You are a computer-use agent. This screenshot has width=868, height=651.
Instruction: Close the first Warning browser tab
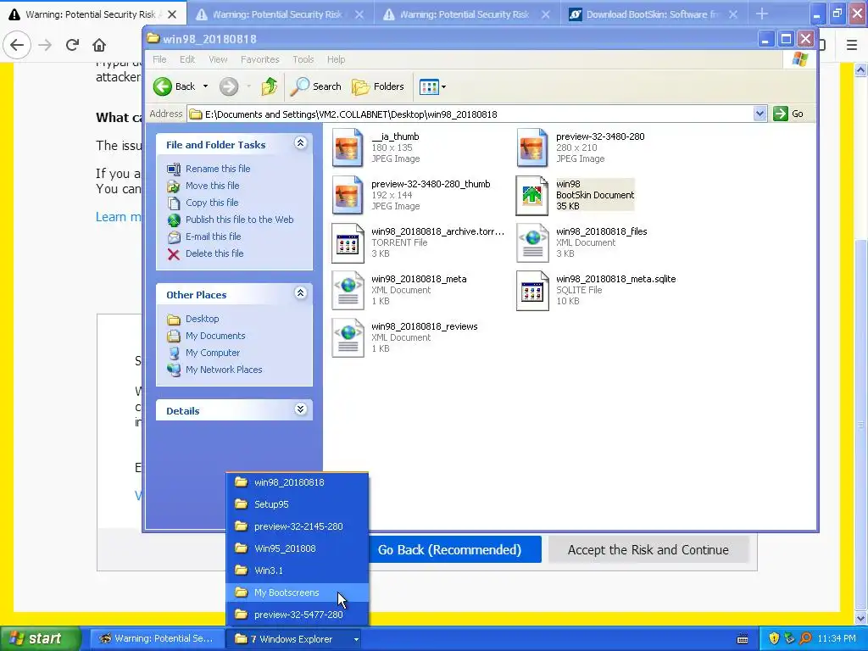pos(172,14)
